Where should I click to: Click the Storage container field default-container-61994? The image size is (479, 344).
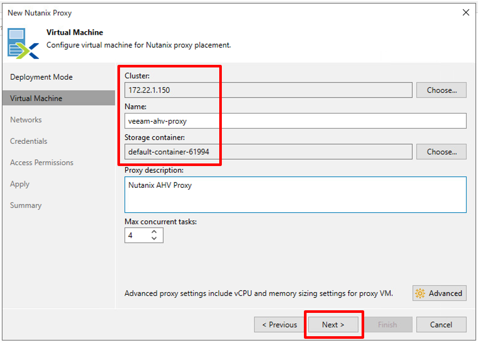[x=268, y=152]
